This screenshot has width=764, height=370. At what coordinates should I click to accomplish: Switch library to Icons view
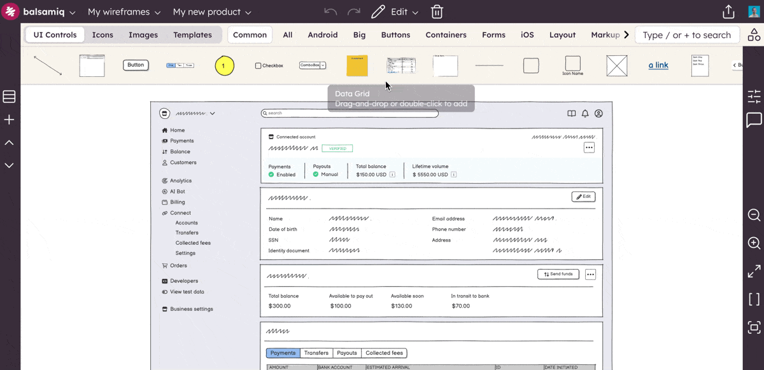coord(103,35)
